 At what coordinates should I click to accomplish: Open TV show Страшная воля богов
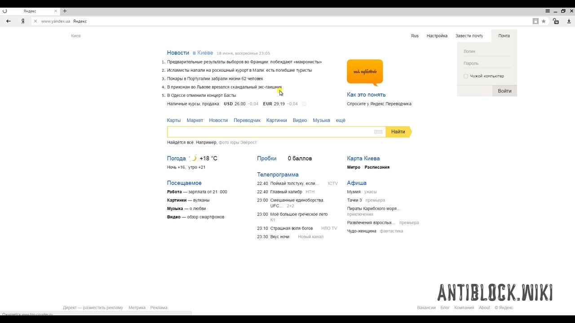tap(292, 228)
